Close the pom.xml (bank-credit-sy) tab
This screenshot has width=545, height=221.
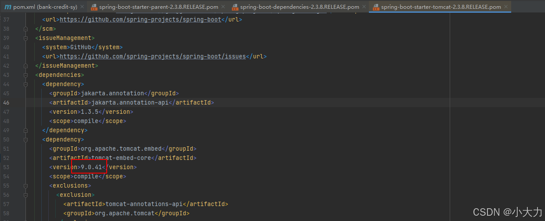pos(82,7)
